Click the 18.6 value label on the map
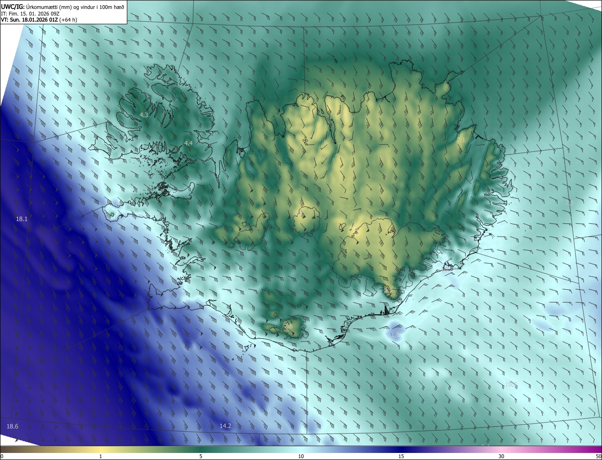The height and width of the screenshot is (460, 602). point(12,426)
